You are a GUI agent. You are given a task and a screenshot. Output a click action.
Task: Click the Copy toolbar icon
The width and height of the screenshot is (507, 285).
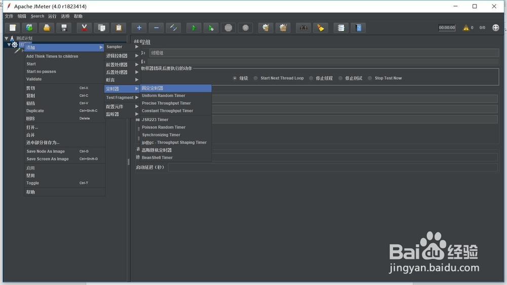pos(101,28)
